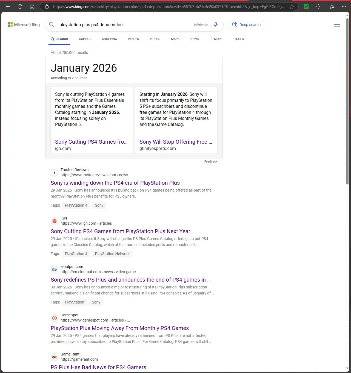Launch Deep search
The width and height of the screenshot is (351, 373).
click(246, 25)
